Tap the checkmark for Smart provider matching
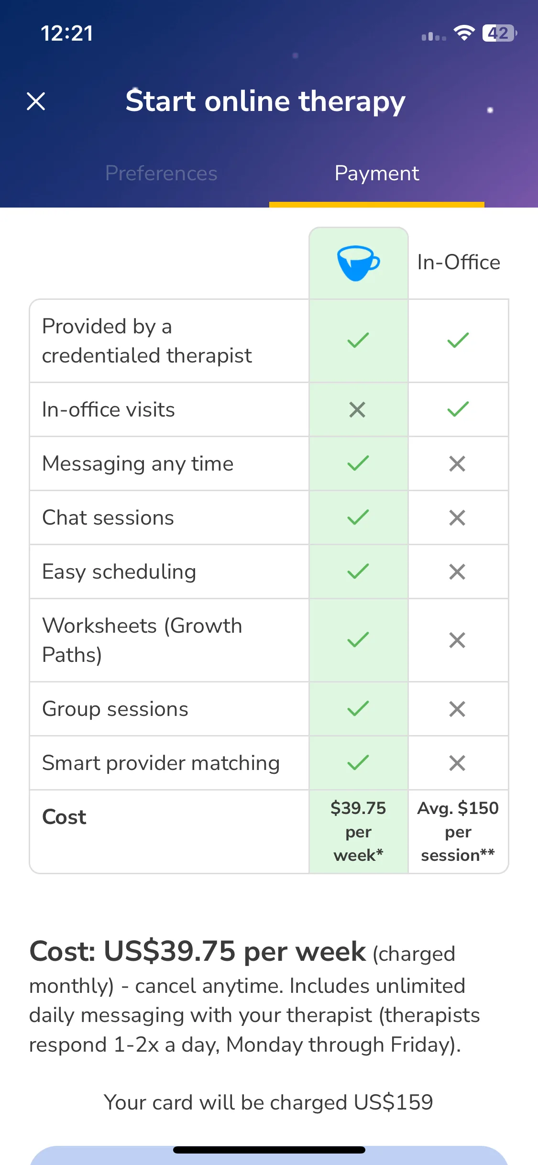The width and height of the screenshot is (538, 1165). point(358,763)
